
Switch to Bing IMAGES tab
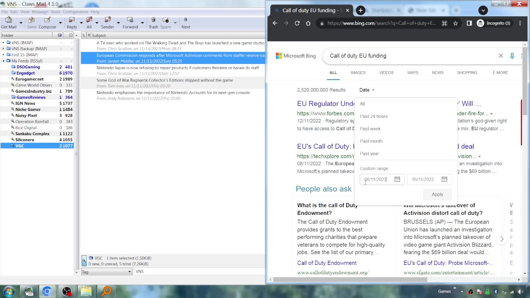click(358, 72)
